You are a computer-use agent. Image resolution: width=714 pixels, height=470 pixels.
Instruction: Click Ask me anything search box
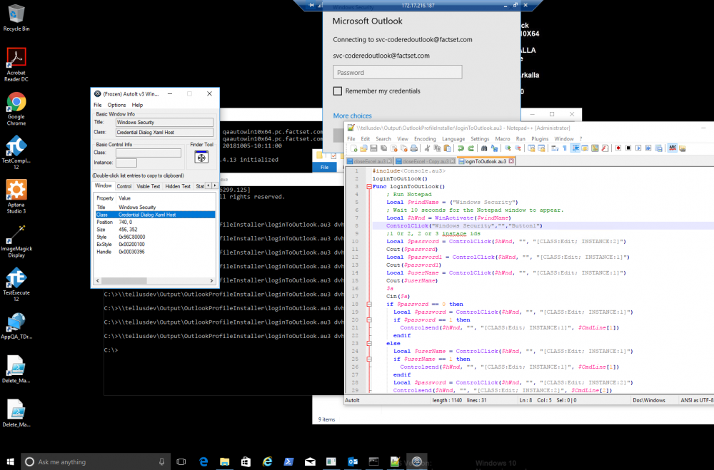(x=96, y=461)
